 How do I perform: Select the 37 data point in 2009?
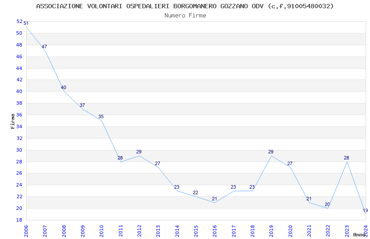(82, 105)
